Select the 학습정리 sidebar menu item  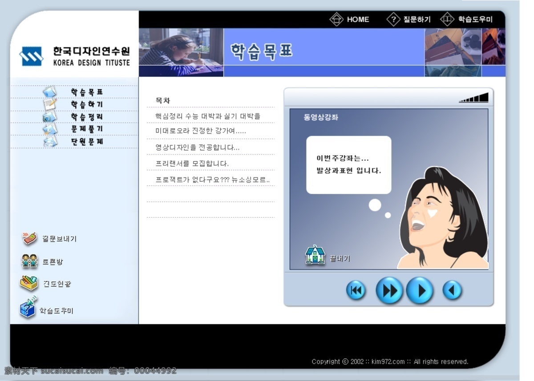coord(87,117)
